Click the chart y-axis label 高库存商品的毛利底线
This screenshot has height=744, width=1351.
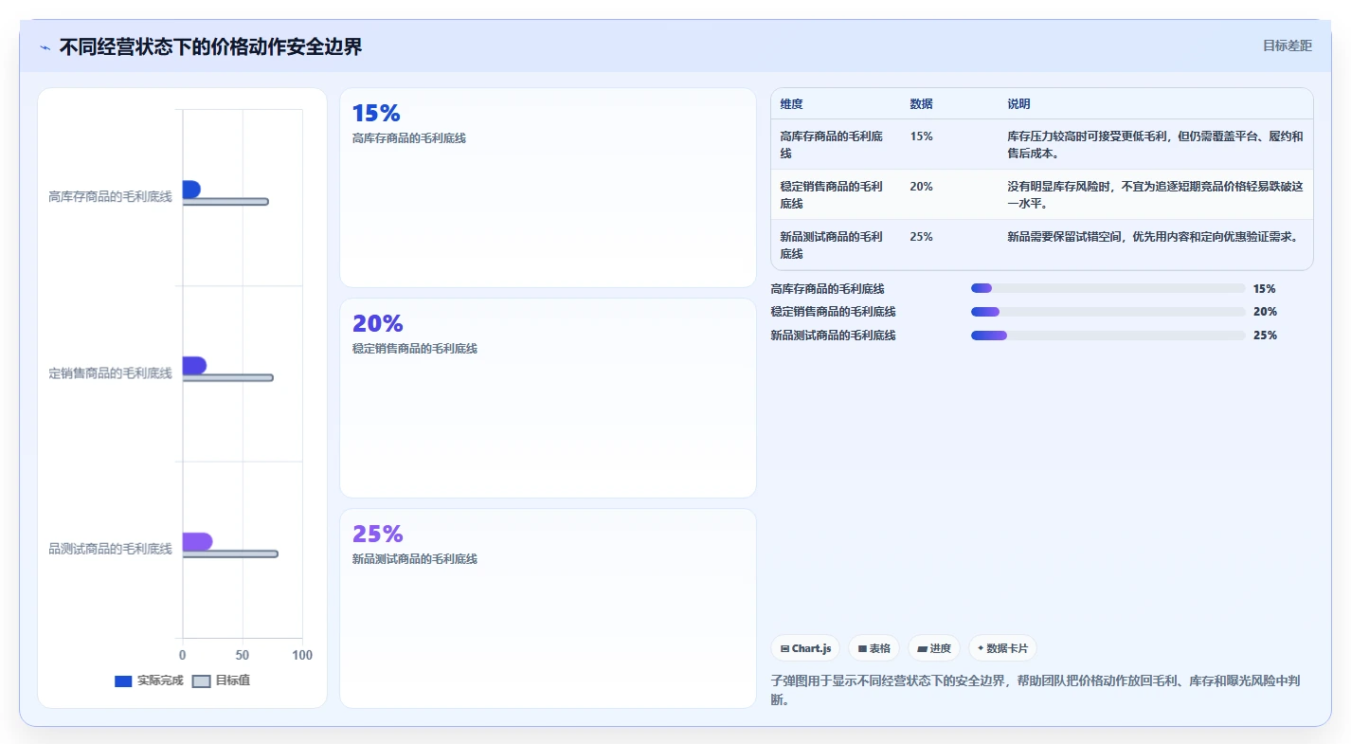[x=110, y=197]
